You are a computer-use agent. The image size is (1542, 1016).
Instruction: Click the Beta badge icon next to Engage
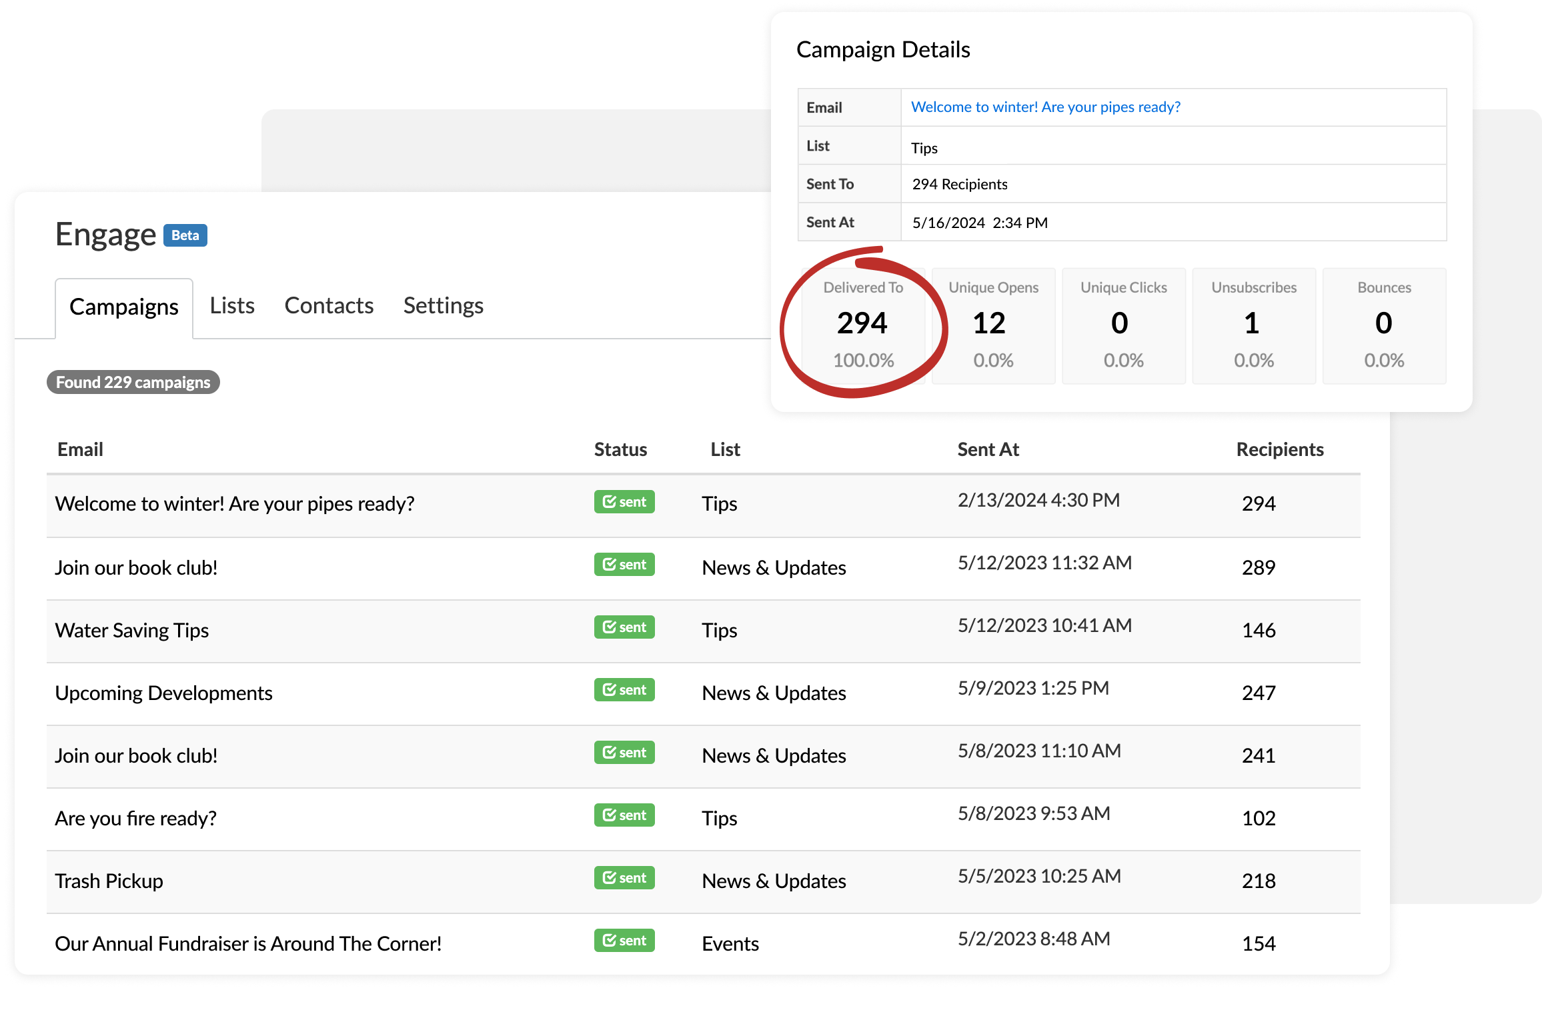point(183,233)
